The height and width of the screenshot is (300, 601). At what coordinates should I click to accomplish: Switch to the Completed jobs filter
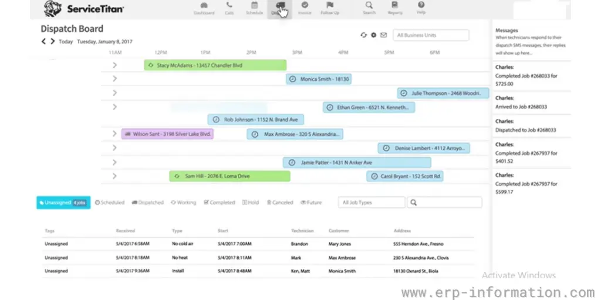pyautogui.click(x=220, y=202)
